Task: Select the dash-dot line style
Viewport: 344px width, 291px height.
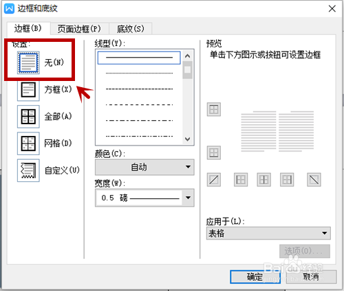Action: tap(139, 120)
